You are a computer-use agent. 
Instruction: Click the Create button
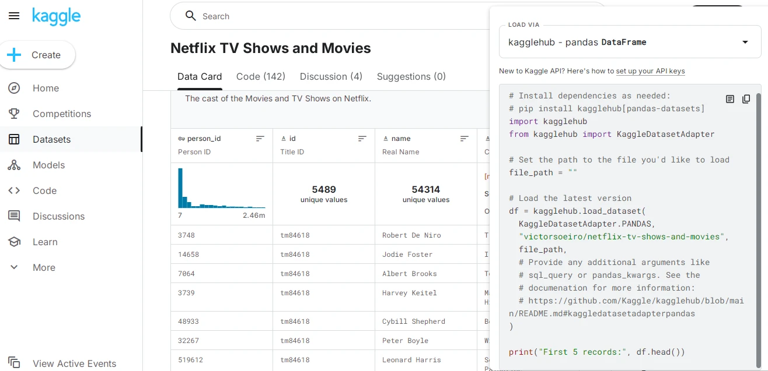click(x=37, y=55)
